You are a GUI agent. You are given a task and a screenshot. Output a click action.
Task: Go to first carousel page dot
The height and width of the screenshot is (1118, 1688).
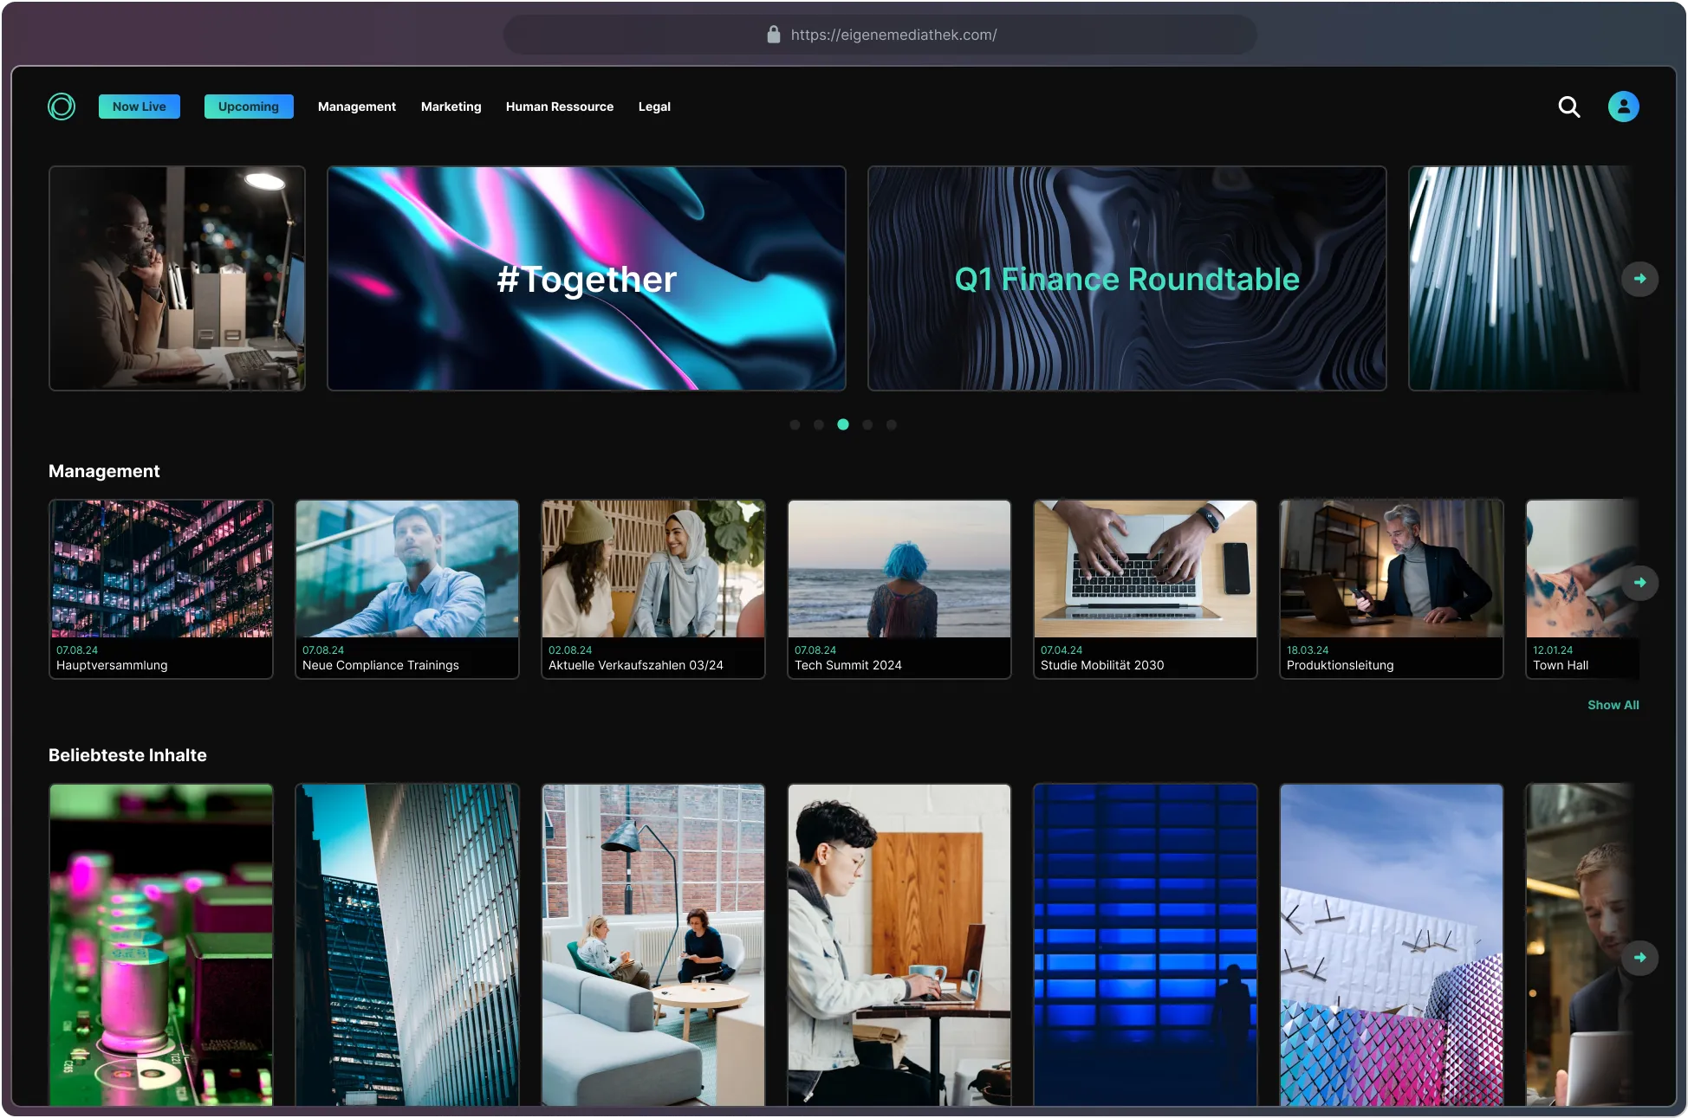point(795,424)
